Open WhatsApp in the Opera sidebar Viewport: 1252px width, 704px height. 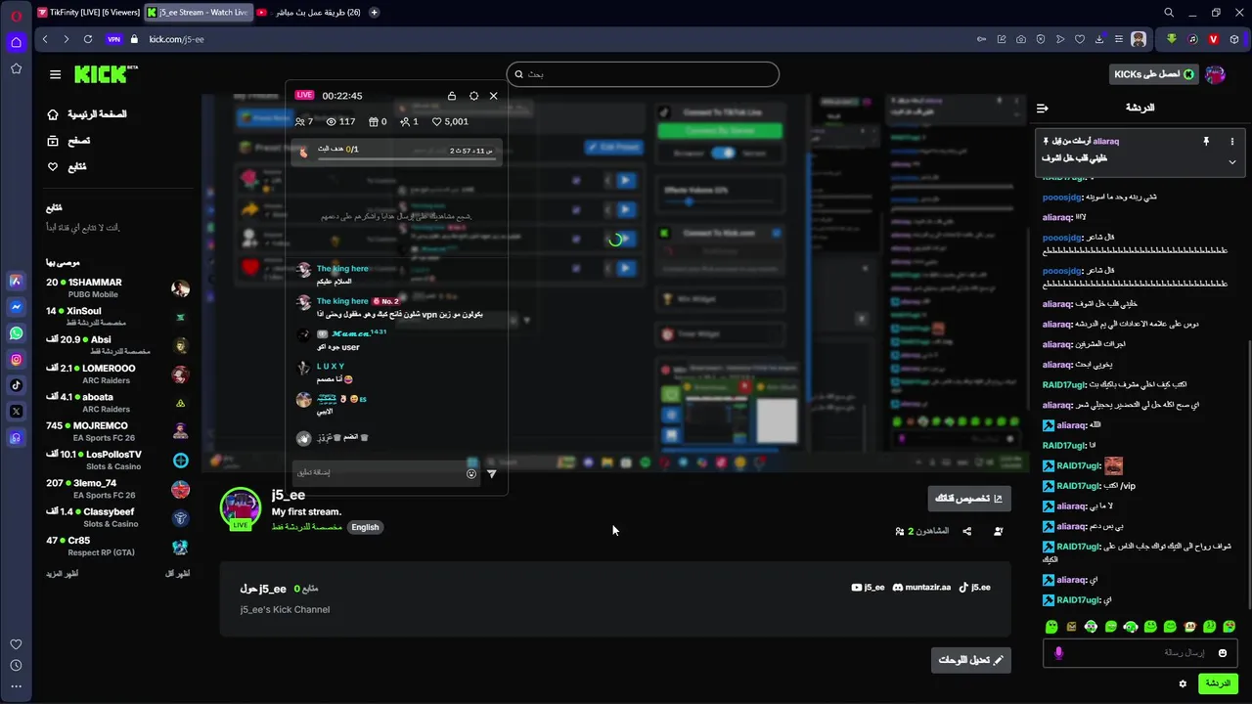pos(16,333)
